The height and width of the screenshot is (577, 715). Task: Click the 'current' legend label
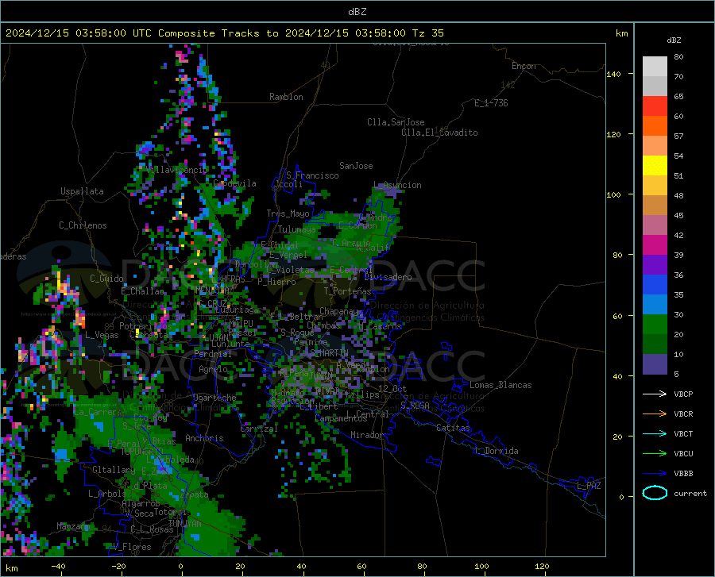click(x=690, y=493)
